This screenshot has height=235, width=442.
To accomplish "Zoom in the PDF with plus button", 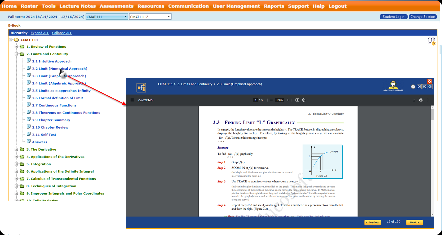I will coord(288,100).
